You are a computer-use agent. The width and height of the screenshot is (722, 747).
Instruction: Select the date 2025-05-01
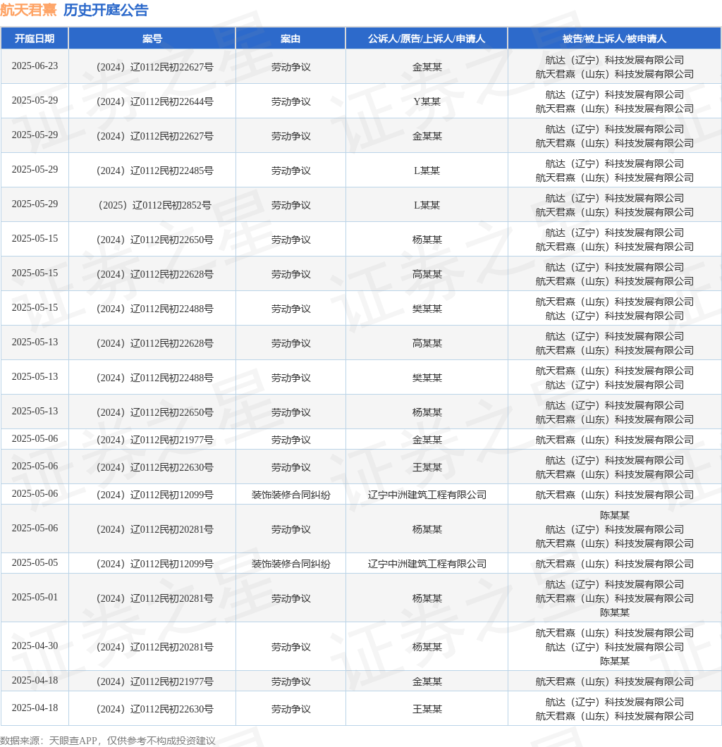coord(35,597)
